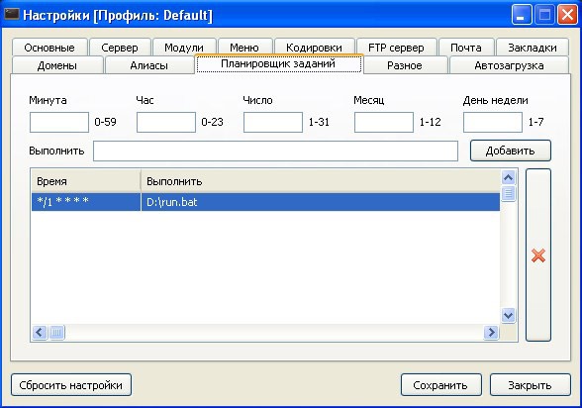Go to the Домены tab

click(x=57, y=65)
